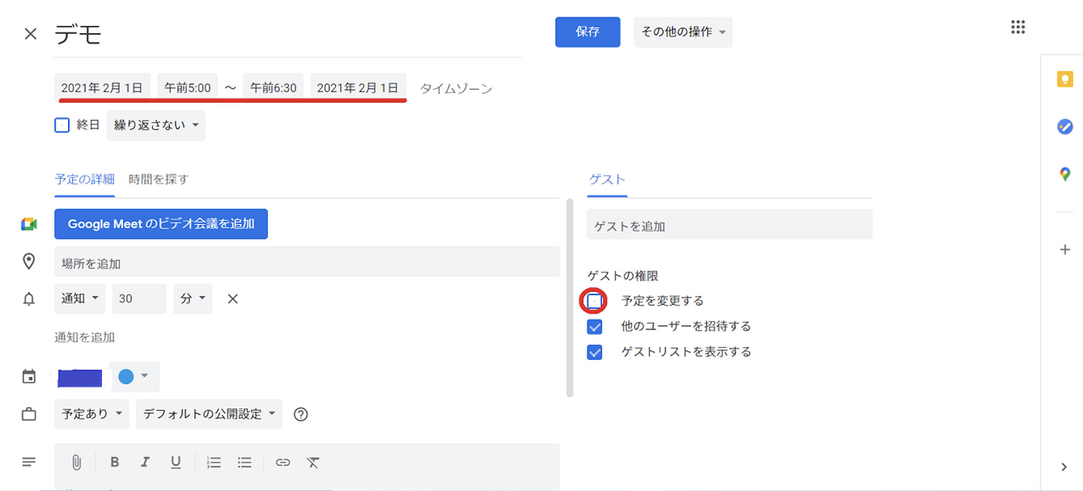Switch to the 時間を探す tab
1083x491 pixels.
click(x=158, y=180)
